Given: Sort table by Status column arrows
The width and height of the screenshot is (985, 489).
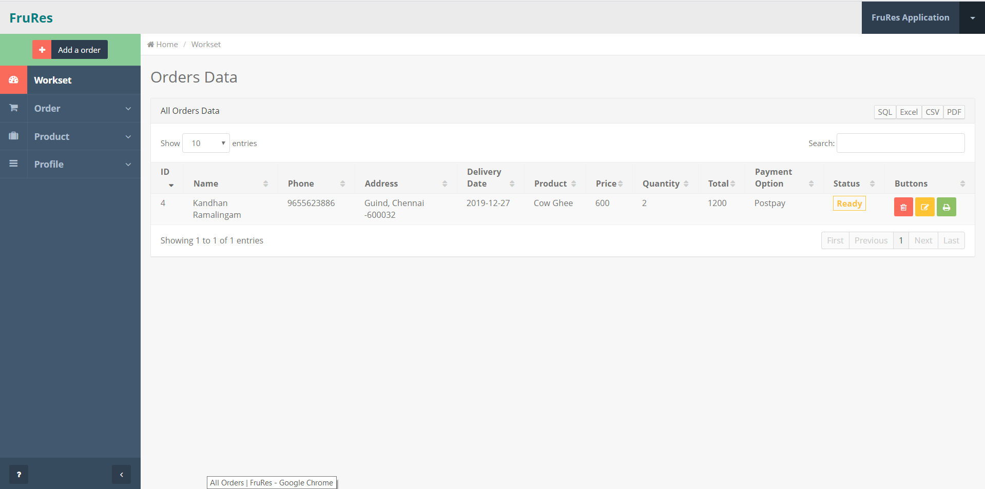Looking at the screenshot, I should point(872,184).
